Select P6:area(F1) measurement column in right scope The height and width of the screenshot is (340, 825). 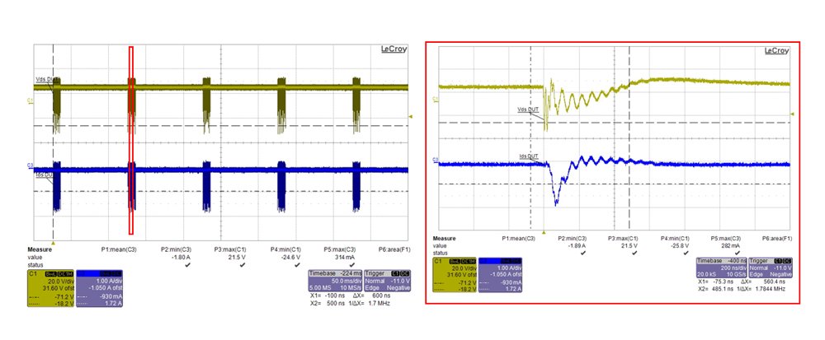tap(779, 239)
